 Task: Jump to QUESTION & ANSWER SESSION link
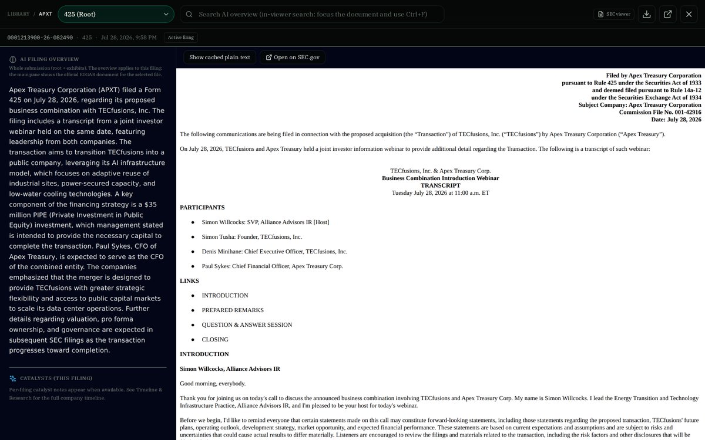pos(247,325)
